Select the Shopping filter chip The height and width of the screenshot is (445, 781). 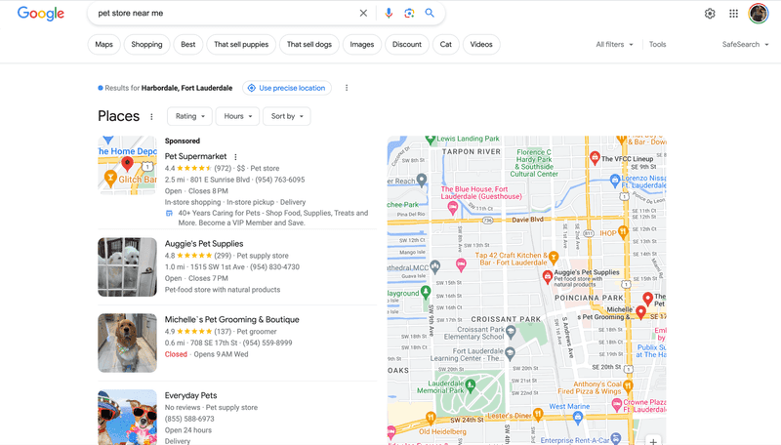pyautogui.click(x=147, y=44)
